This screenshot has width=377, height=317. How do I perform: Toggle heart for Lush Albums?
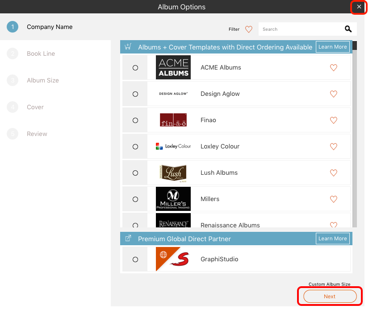[x=334, y=173]
